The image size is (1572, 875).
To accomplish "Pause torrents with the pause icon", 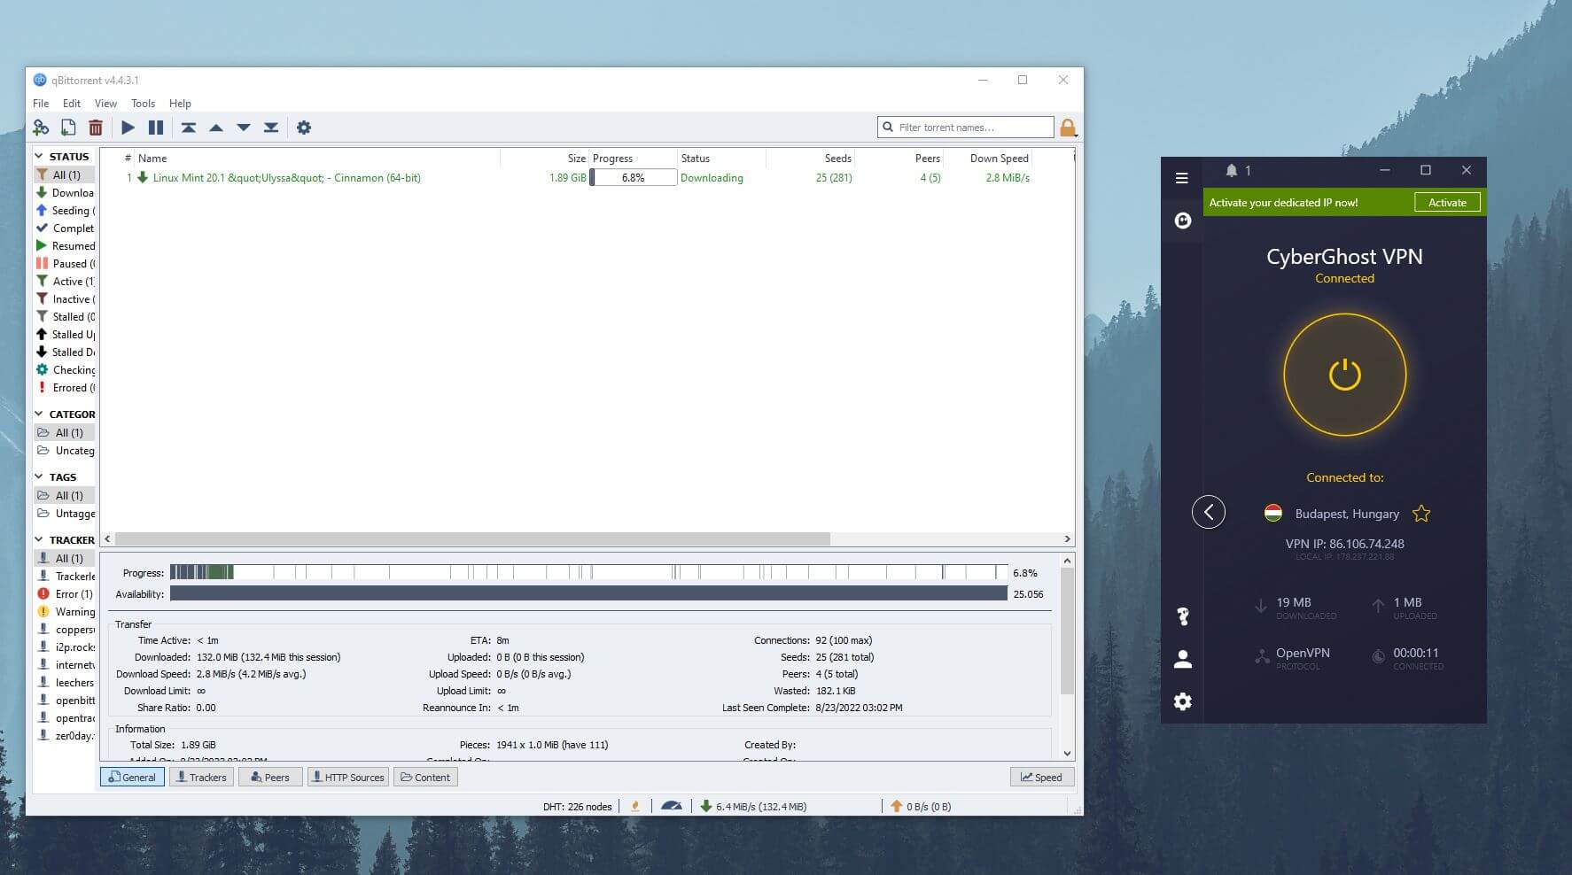I will 156,128.
